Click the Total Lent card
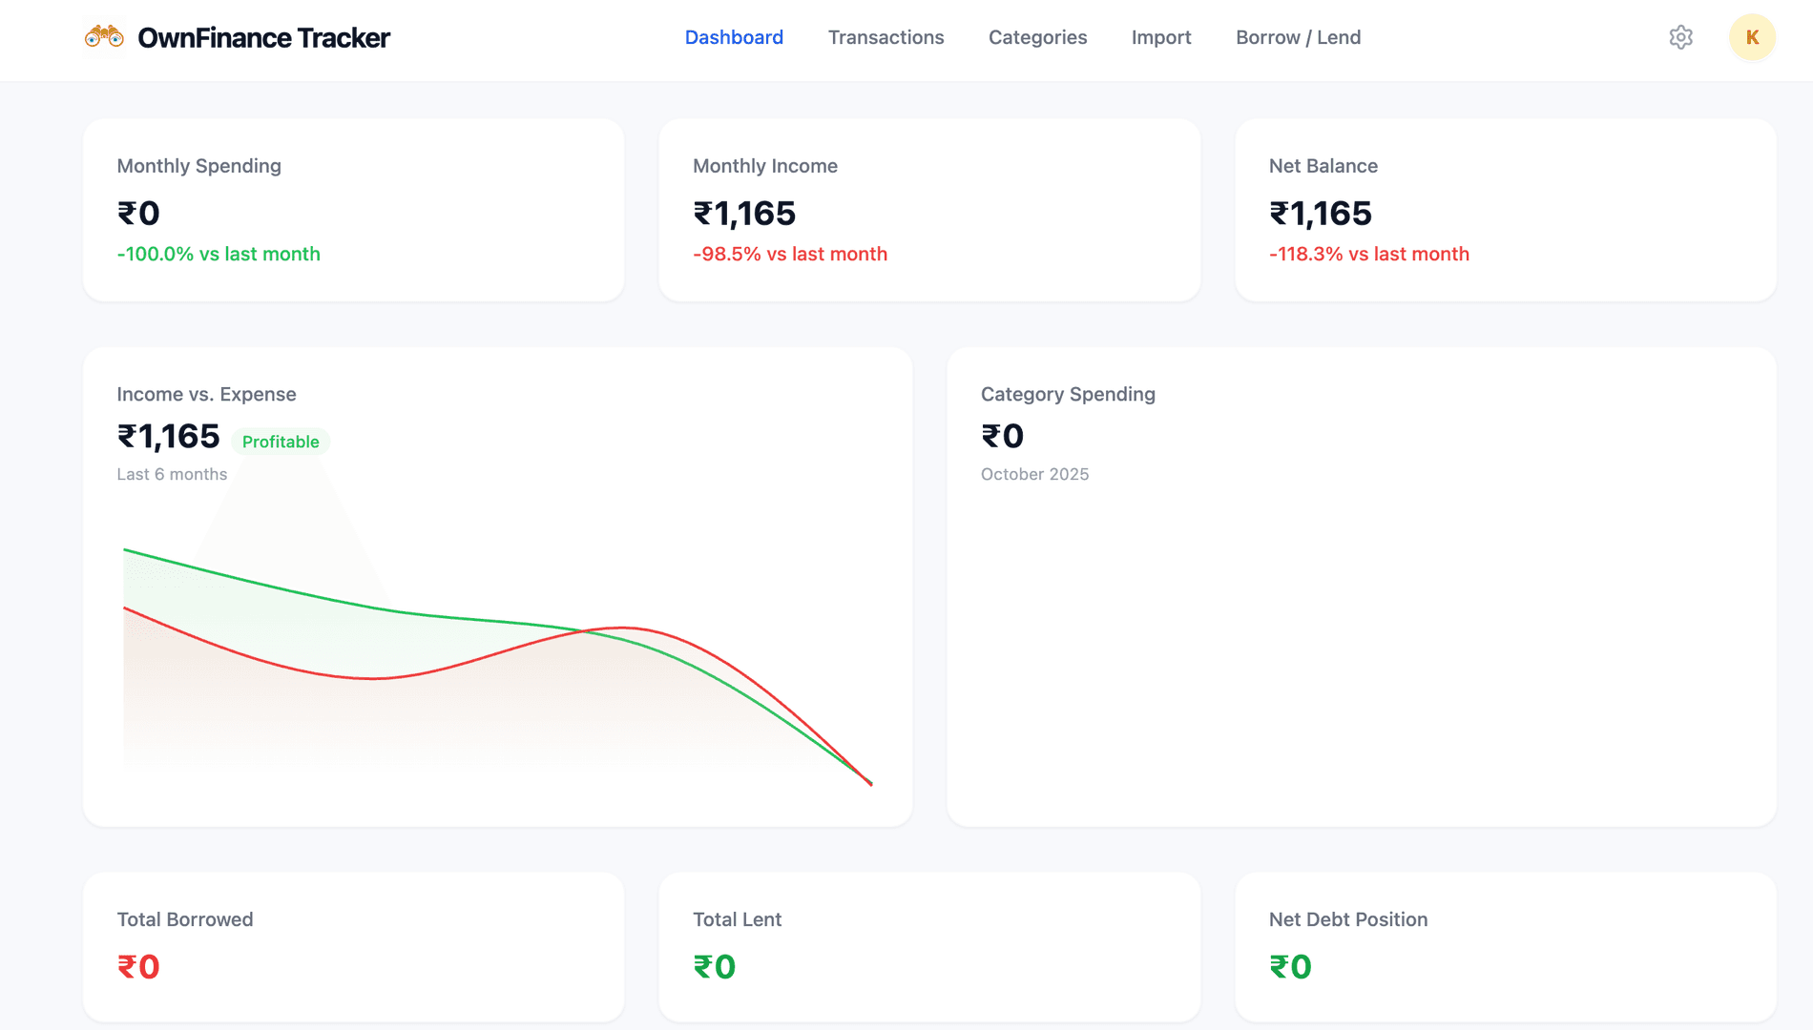 tap(929, 945)
